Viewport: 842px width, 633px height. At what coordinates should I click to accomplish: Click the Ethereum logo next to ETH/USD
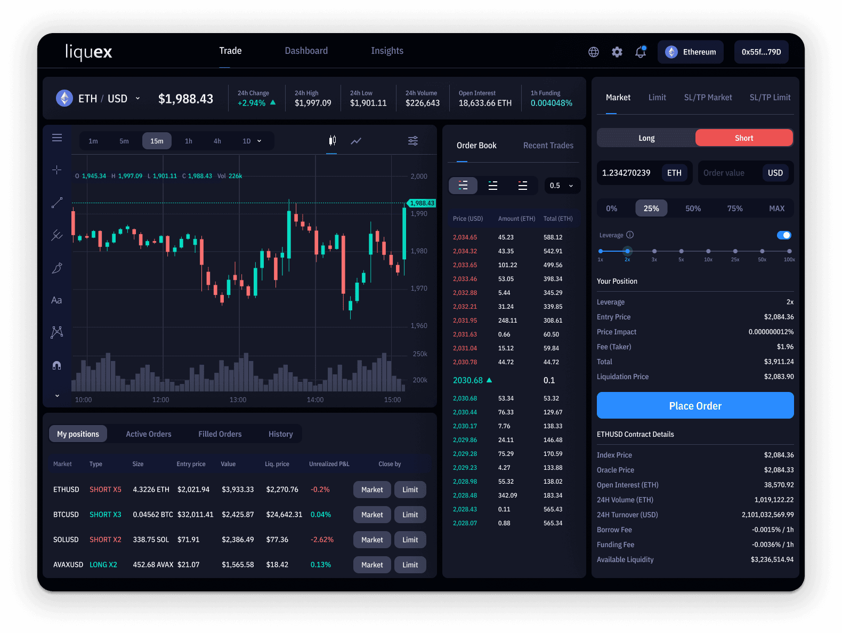(64, 98)
